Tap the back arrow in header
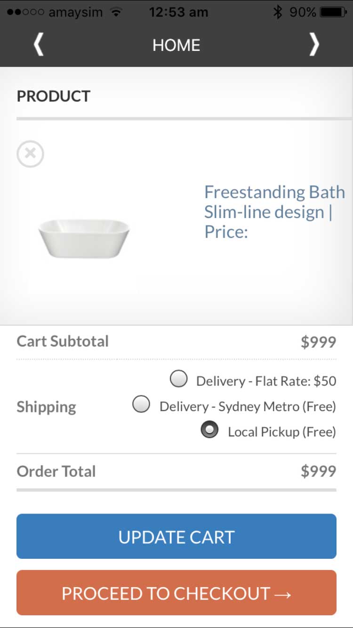The width and height of the screenshot is (353, 628). (39, 45)
